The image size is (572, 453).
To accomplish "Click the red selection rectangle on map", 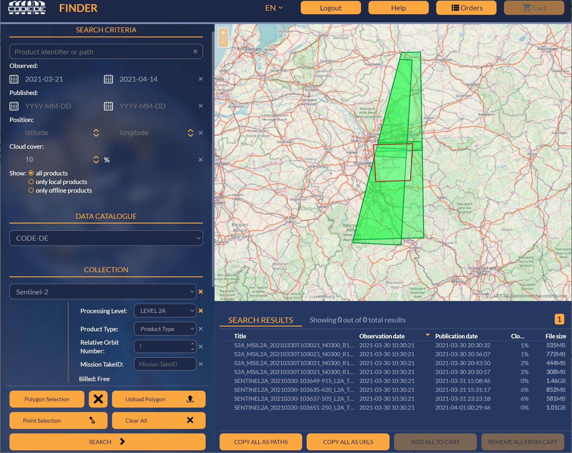I will coord(393,162).
